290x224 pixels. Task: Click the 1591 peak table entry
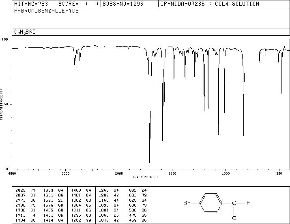coord(53,200)
